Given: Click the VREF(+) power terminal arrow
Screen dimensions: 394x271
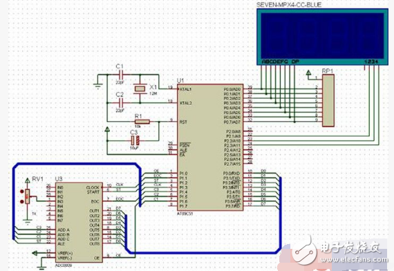Looking at the screenshot, I should click(x=35, y=253).
